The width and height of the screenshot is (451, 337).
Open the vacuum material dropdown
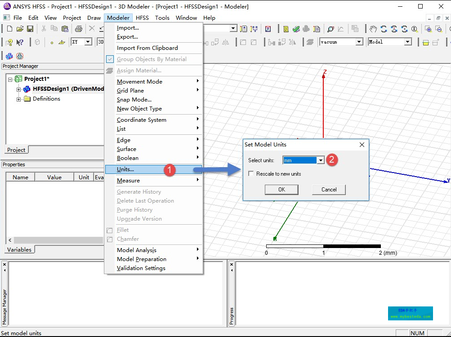pyautogui.click(x=359, y=42)
